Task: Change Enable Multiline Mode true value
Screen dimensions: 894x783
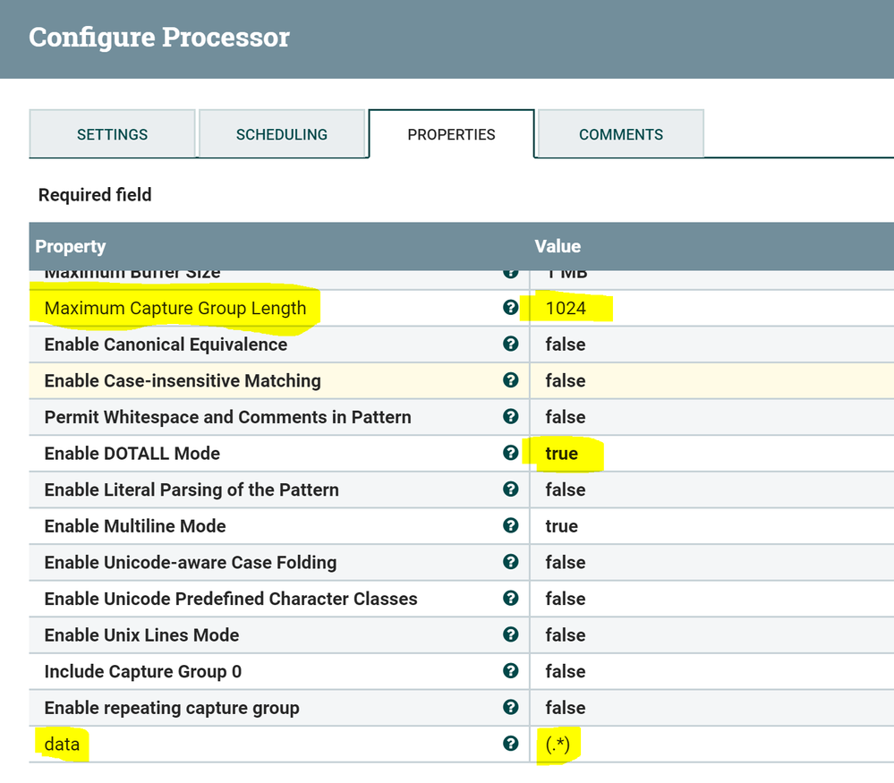Action: click(x=562, y=526)
